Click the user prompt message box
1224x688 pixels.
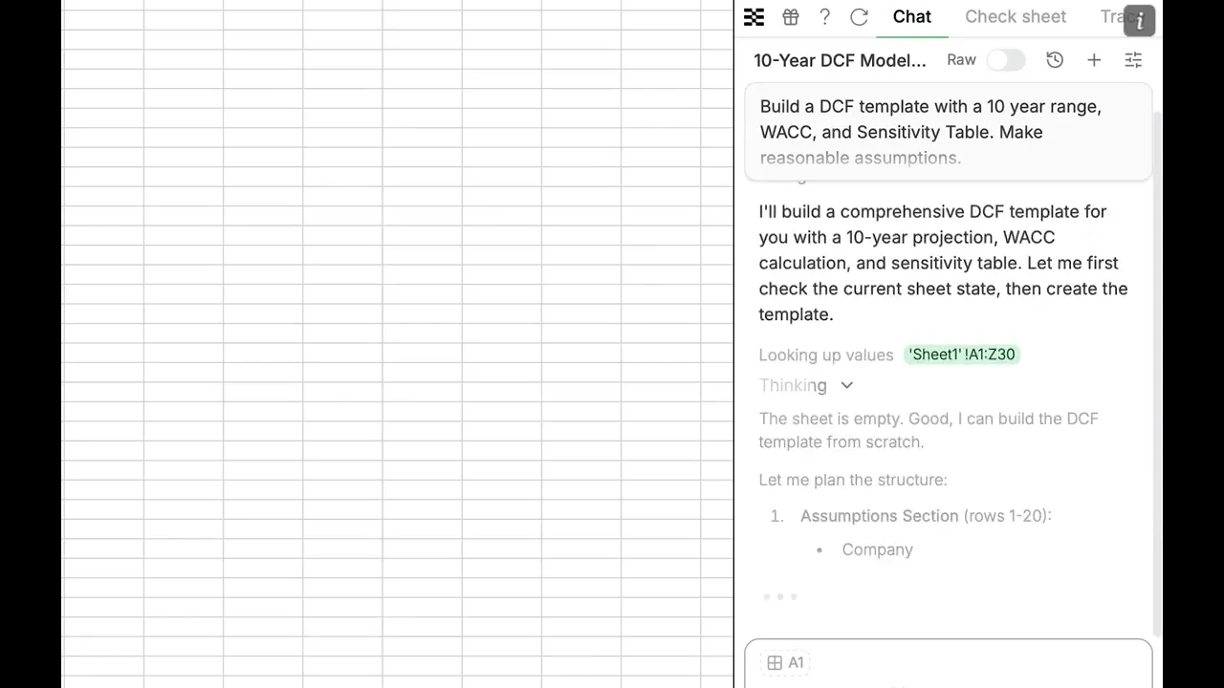[x=948, y=132]
